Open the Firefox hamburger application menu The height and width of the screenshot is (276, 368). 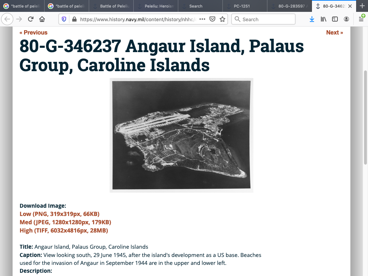361,19
